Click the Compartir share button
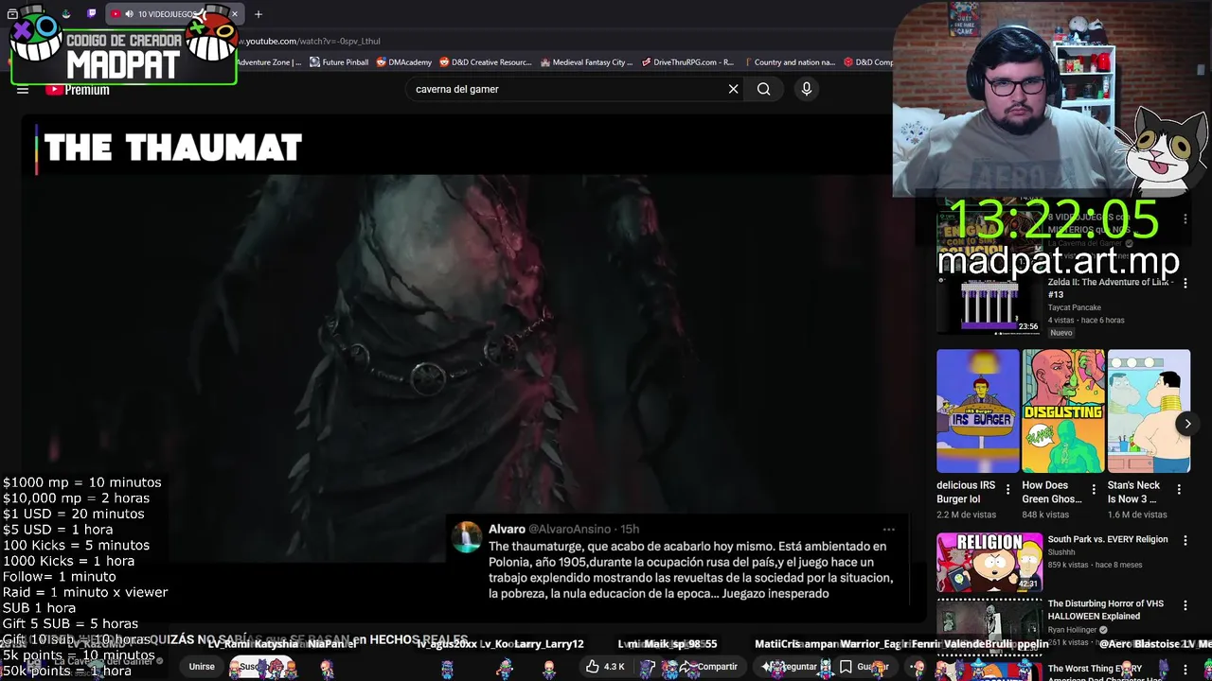1212x681 pixels. tap(708, 667)
